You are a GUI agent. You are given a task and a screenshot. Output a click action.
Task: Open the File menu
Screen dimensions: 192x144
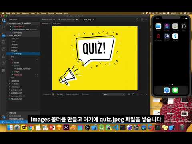[14, 13]
